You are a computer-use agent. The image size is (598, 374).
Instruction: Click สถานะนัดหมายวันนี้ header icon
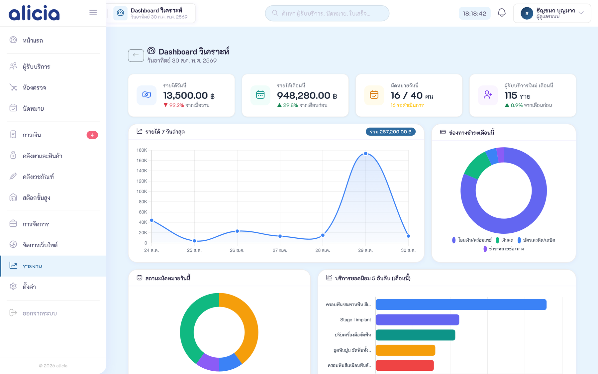coord(140,278)
